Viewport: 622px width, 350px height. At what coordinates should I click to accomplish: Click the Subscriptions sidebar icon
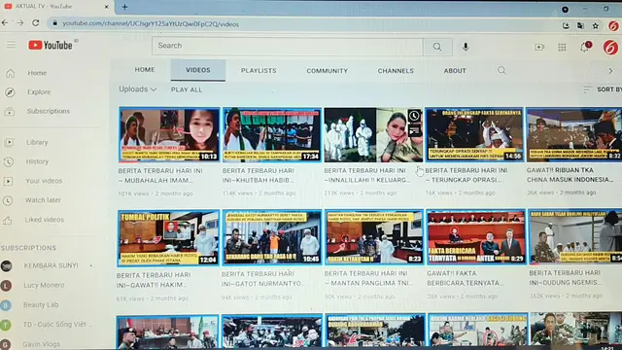point(10,112)
